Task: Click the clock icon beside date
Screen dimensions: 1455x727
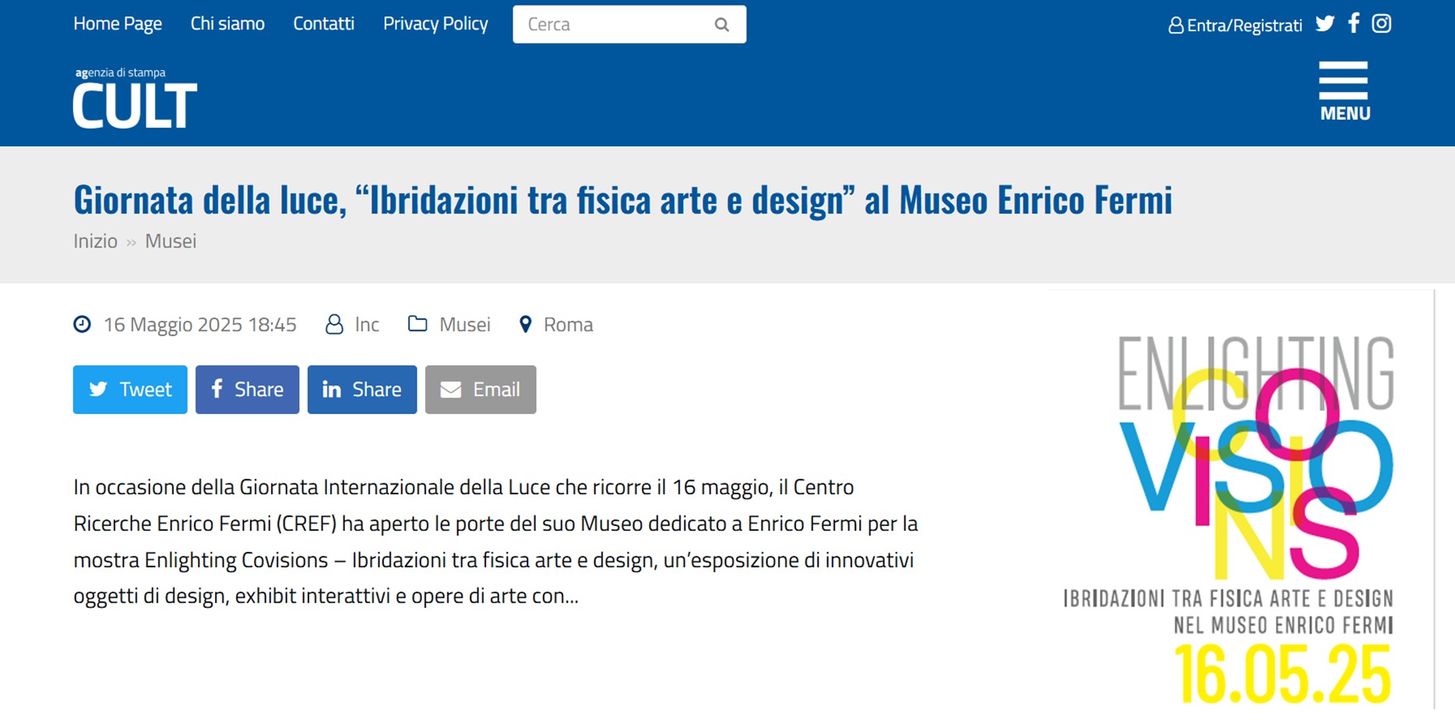Action: 82,324
